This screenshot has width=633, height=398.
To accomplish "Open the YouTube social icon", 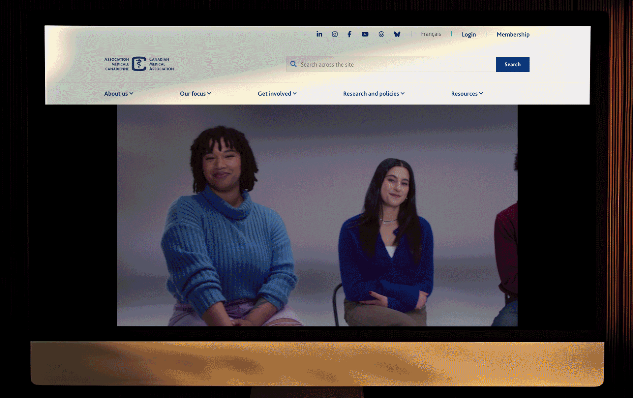I will pos(365,34).
